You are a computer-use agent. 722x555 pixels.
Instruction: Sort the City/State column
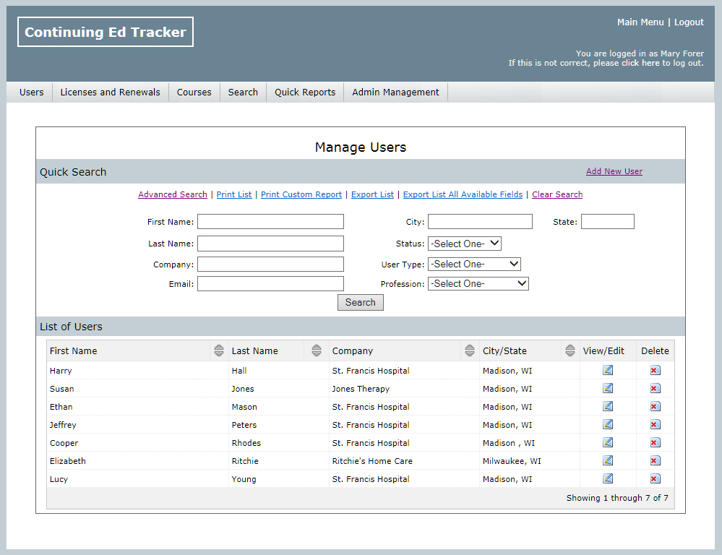570,350
